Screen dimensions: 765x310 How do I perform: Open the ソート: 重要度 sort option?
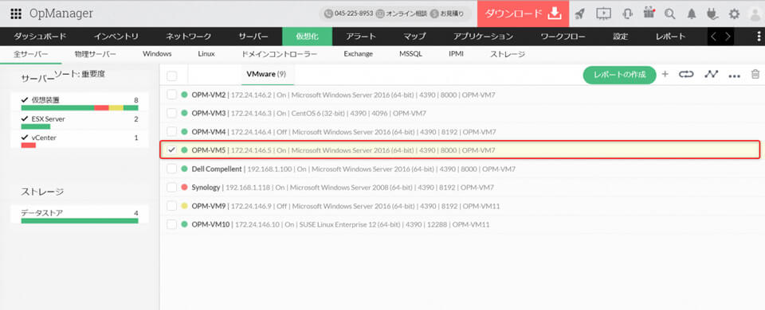click(79, 74)
